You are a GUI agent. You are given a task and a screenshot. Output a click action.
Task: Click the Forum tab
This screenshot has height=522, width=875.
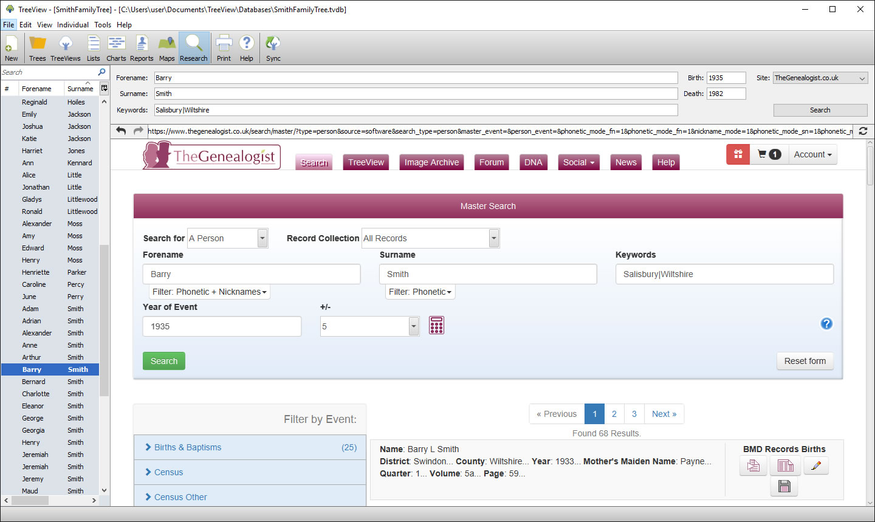(492, 162)
